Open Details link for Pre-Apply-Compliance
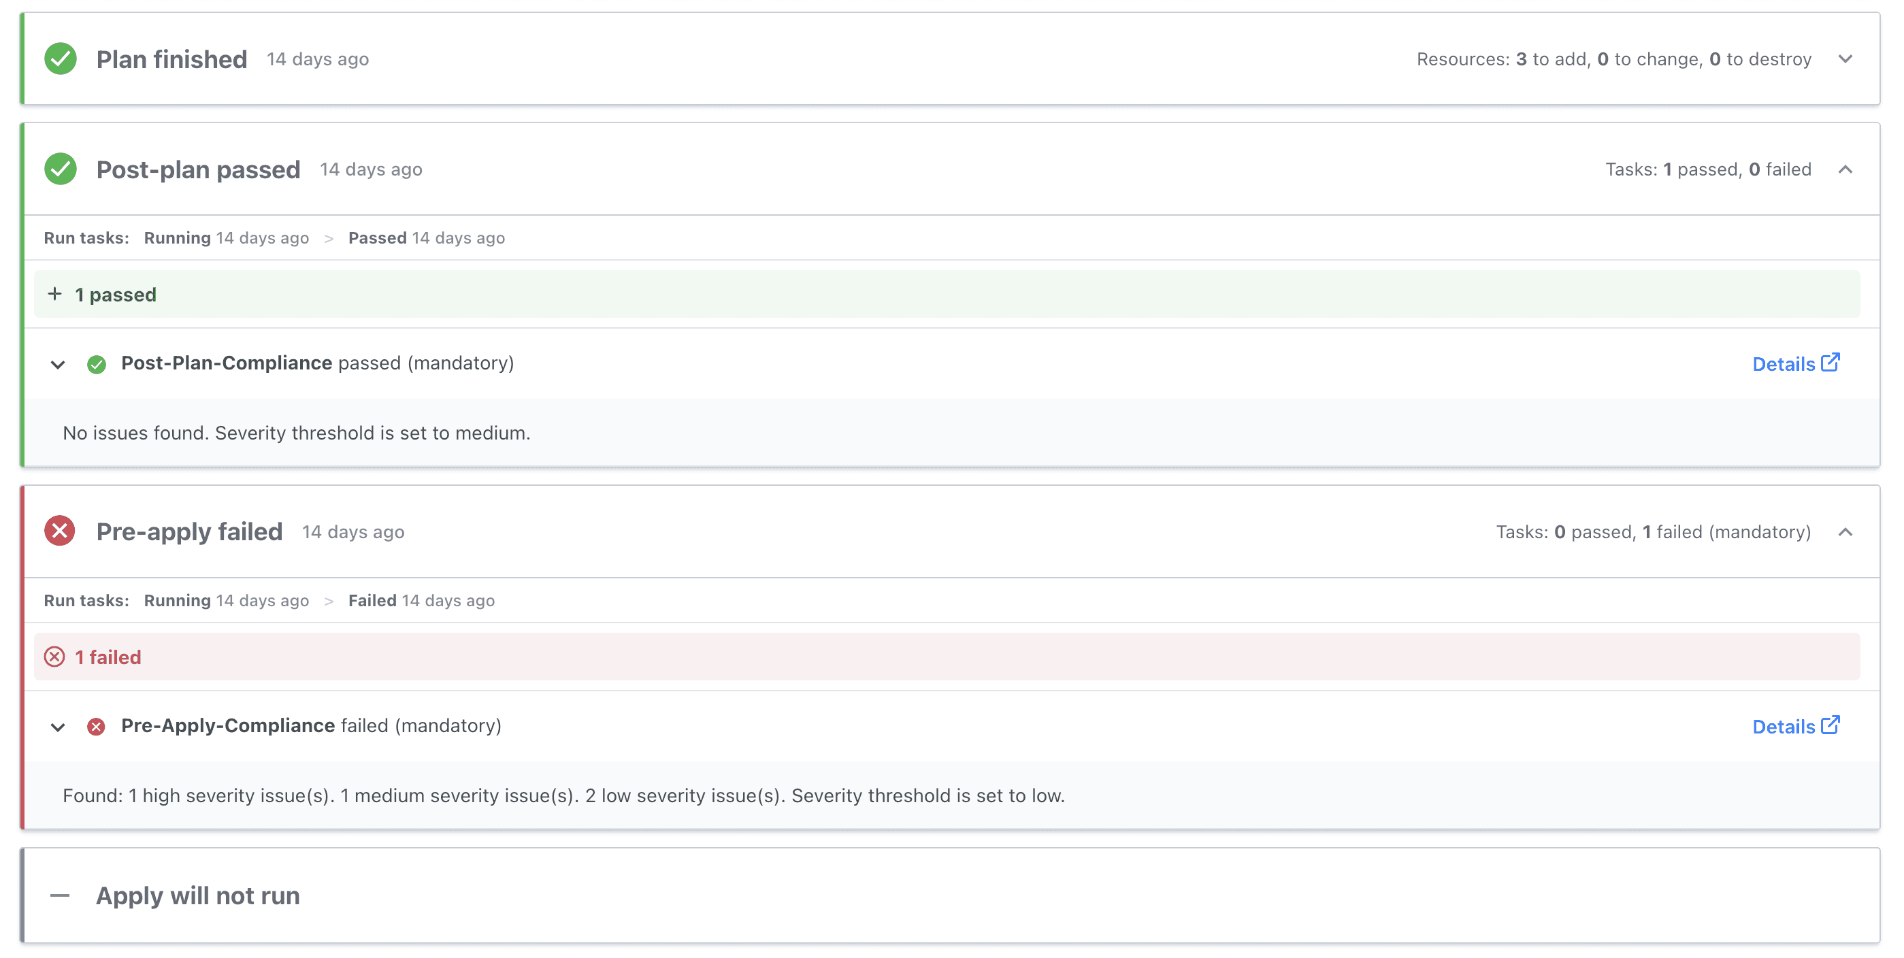This screenshot has width=1904, height=958. tap(1794, 726)
